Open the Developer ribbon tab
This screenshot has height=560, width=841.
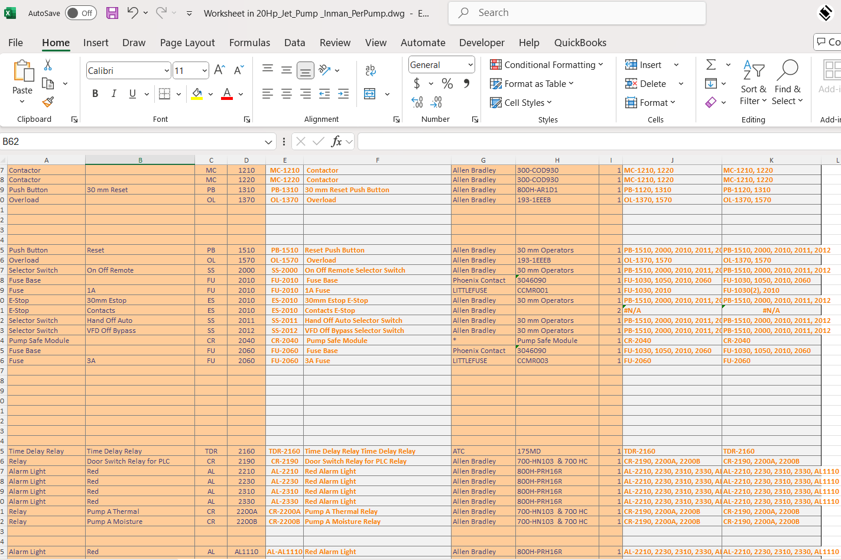click(482, 43)
